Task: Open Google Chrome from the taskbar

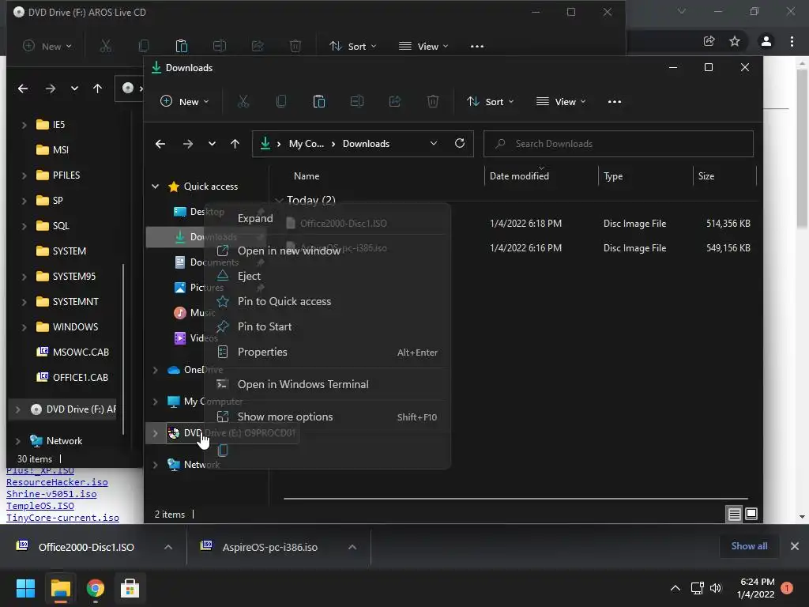Action: click(95, 588)
